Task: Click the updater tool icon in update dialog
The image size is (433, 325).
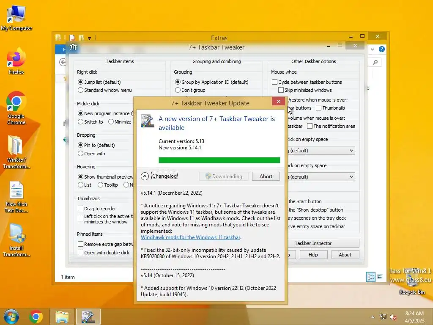Action: pos(147,121)
